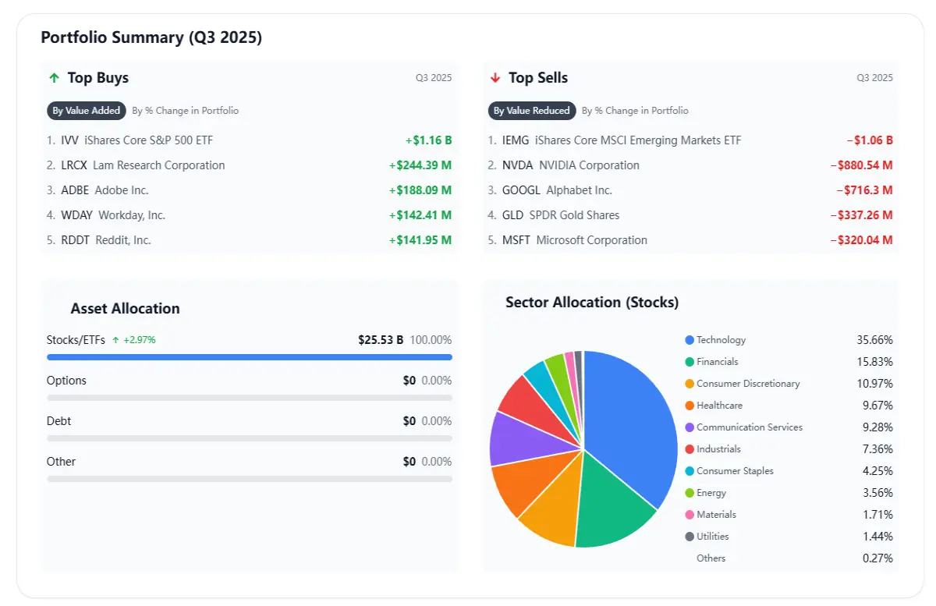
Task: Click the orange Healthcare legend dot
Action: [x=690, y=406]
